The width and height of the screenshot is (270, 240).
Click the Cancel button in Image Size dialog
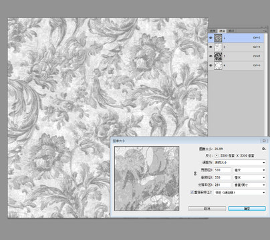point(207,209)
